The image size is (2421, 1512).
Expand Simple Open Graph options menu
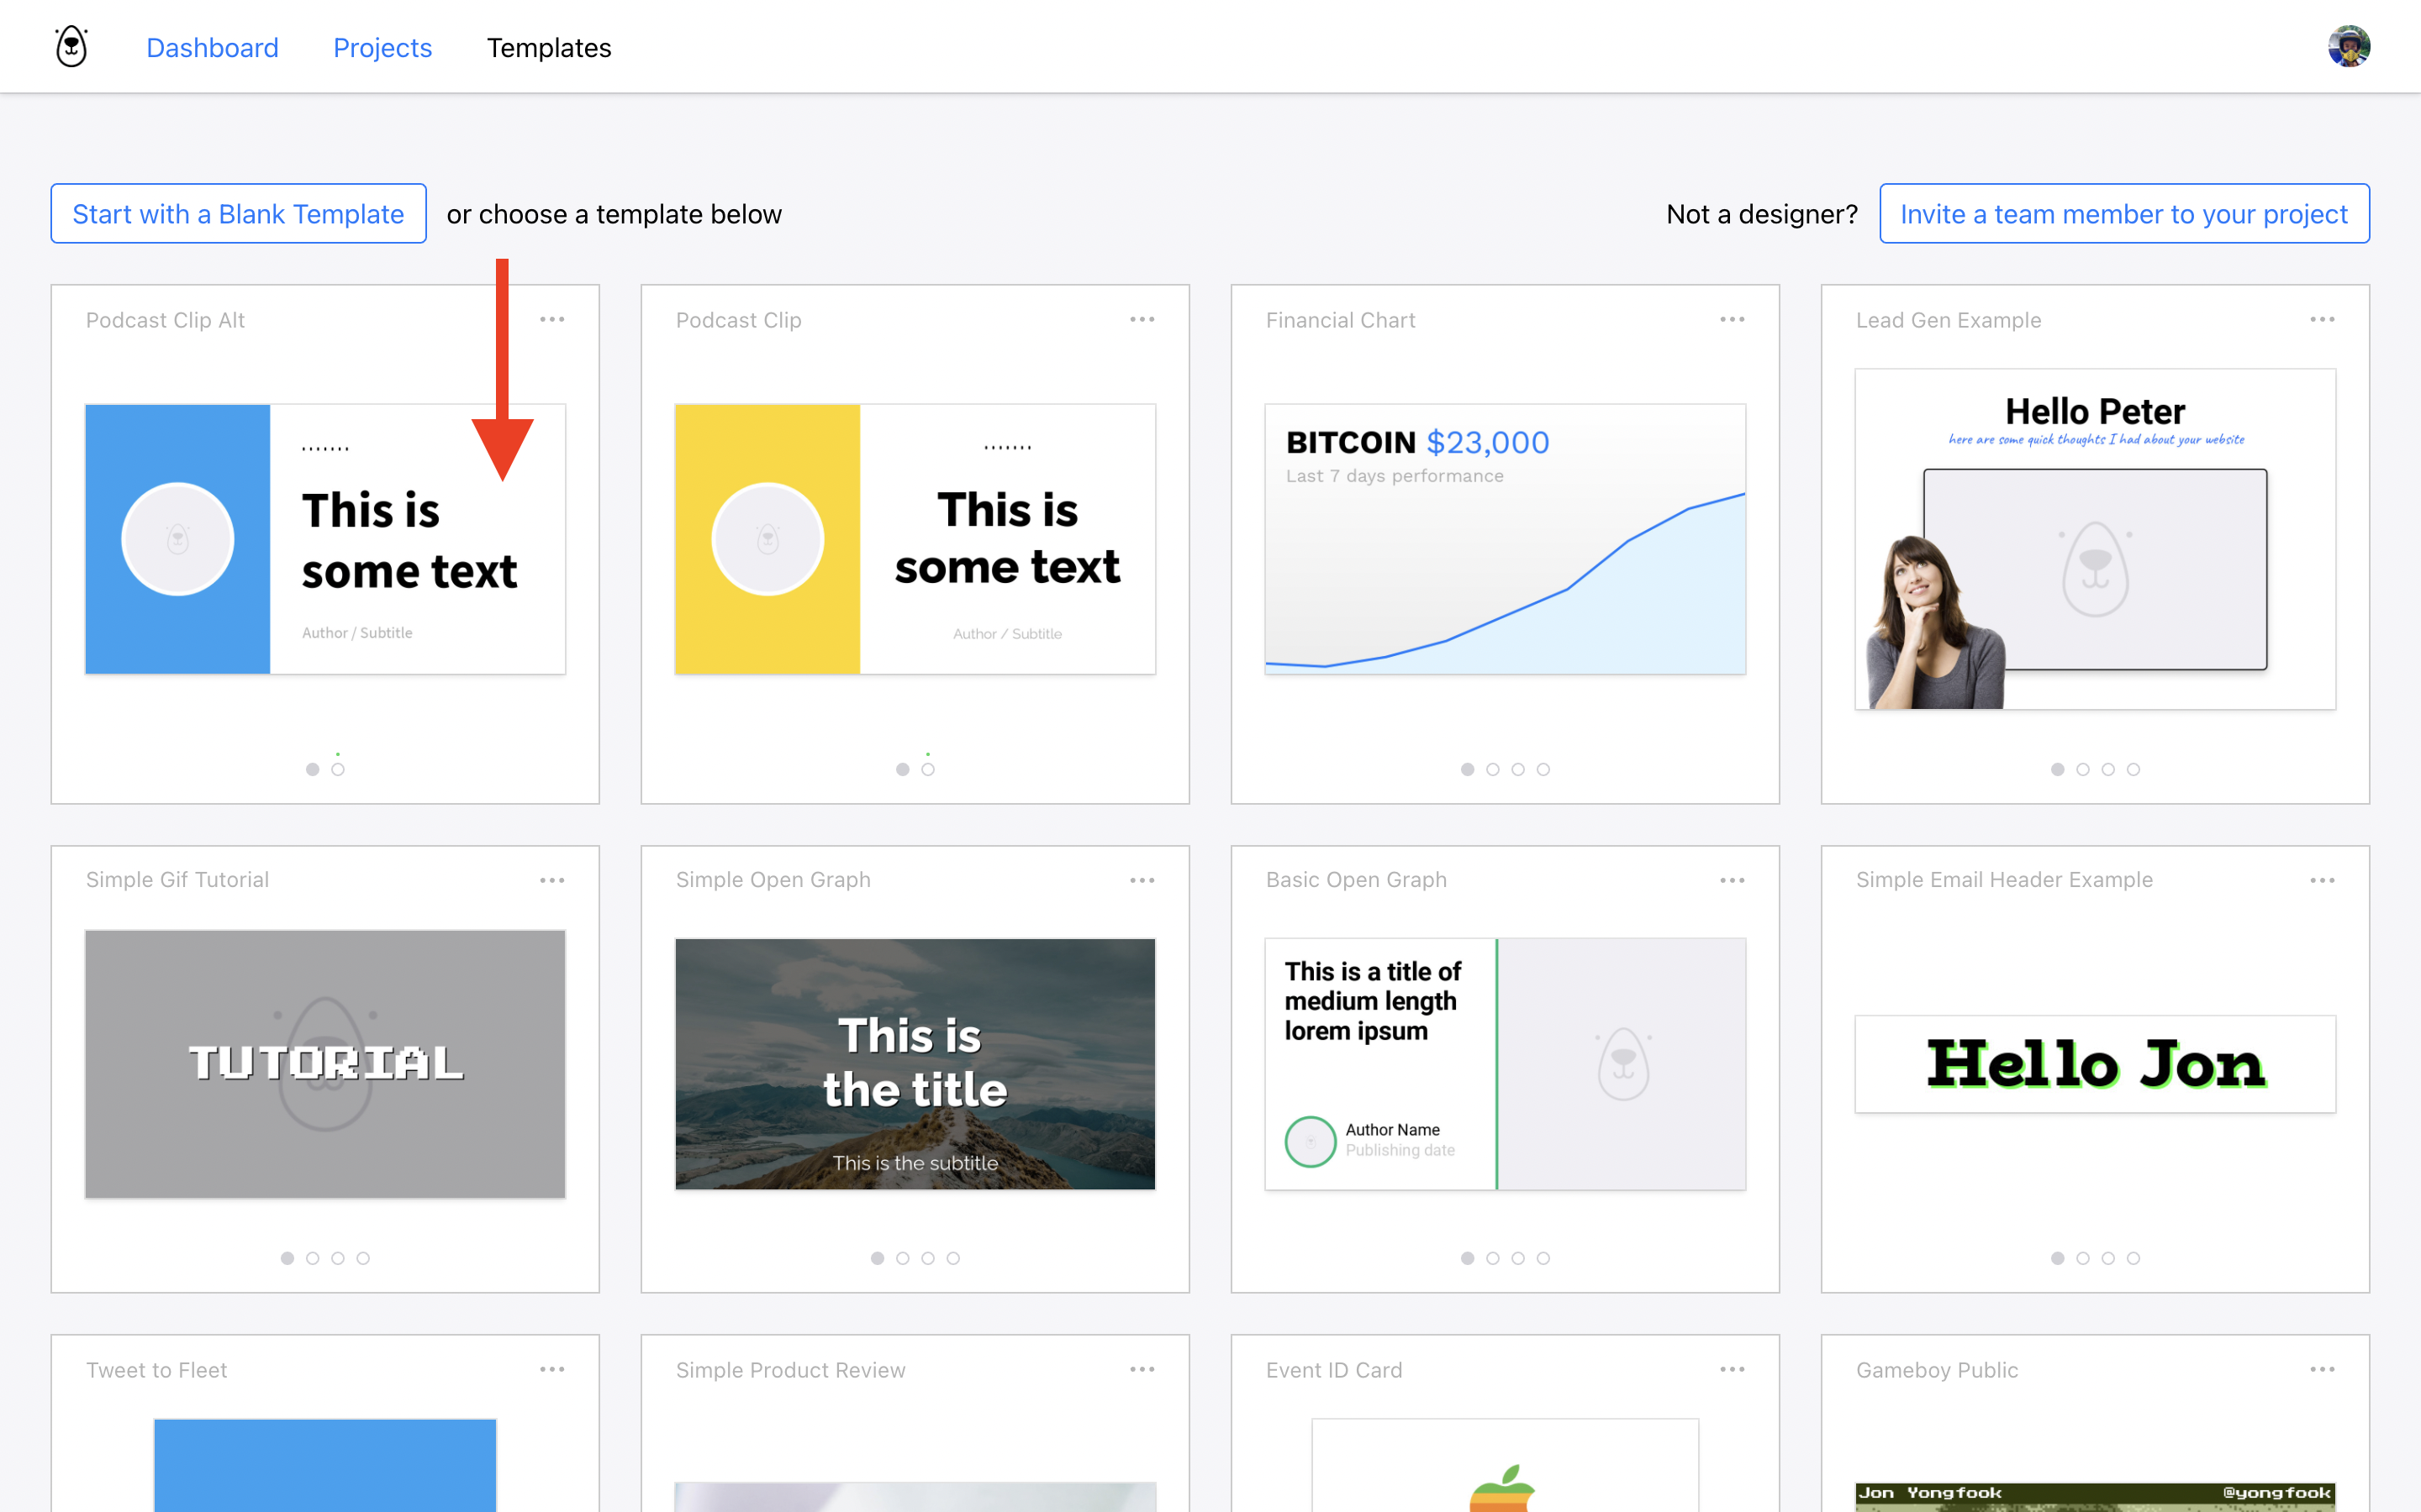click(1142, 880)
